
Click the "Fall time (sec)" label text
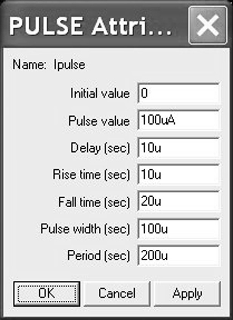click(94, 202)
